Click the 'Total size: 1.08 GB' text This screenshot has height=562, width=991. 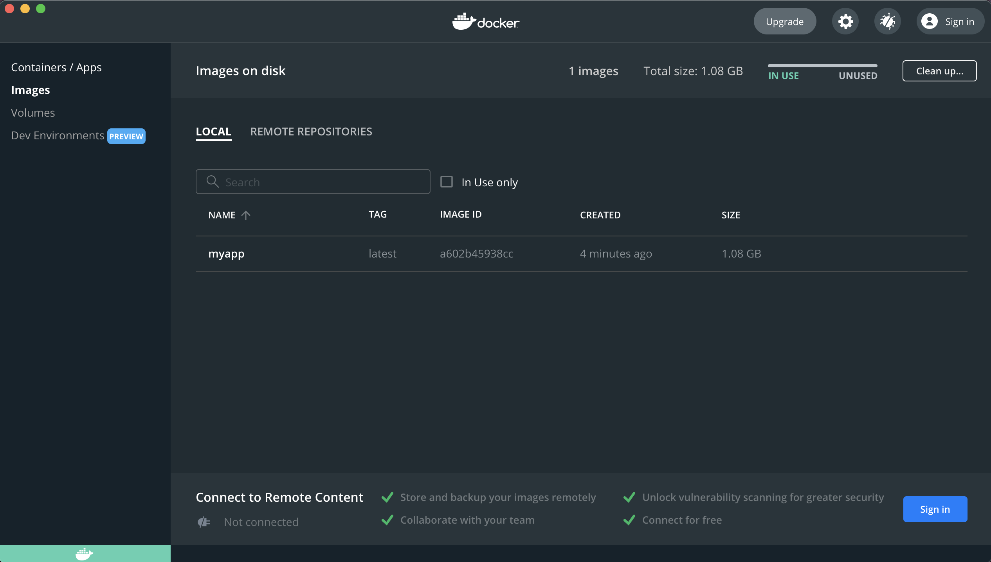point(693,71)
